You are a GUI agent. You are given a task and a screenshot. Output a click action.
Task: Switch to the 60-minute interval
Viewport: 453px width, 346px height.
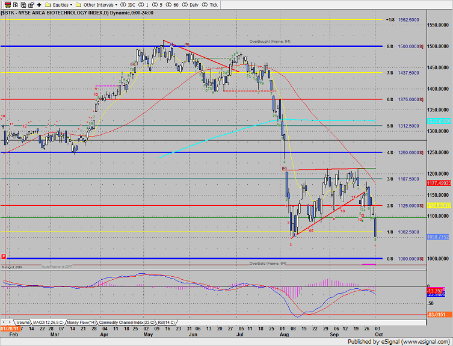click(x=172, y=5)
